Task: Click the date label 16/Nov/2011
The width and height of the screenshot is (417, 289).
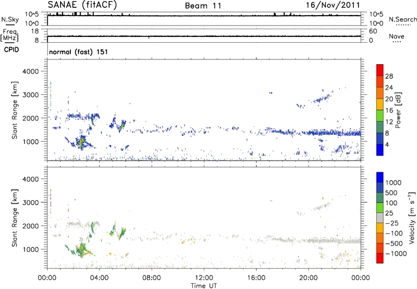Action: pos(333,5)
